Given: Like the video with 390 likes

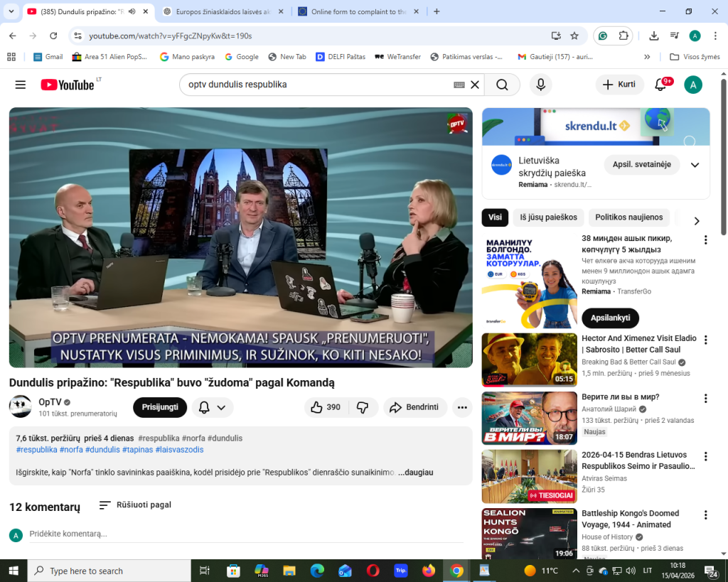Looking at the screenshot, I should click(x=326, y=407).
